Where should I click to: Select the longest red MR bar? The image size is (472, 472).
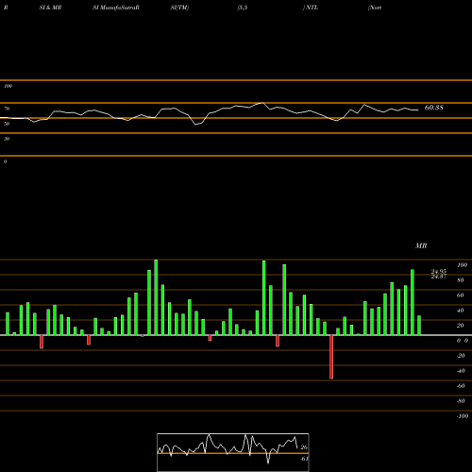(x=331, y=357)
